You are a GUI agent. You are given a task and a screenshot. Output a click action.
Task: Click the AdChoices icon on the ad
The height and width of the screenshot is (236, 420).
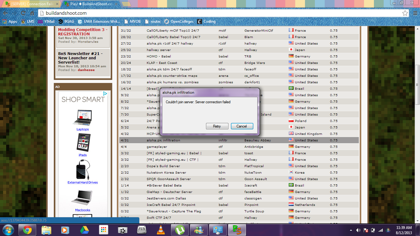(105, 94)
